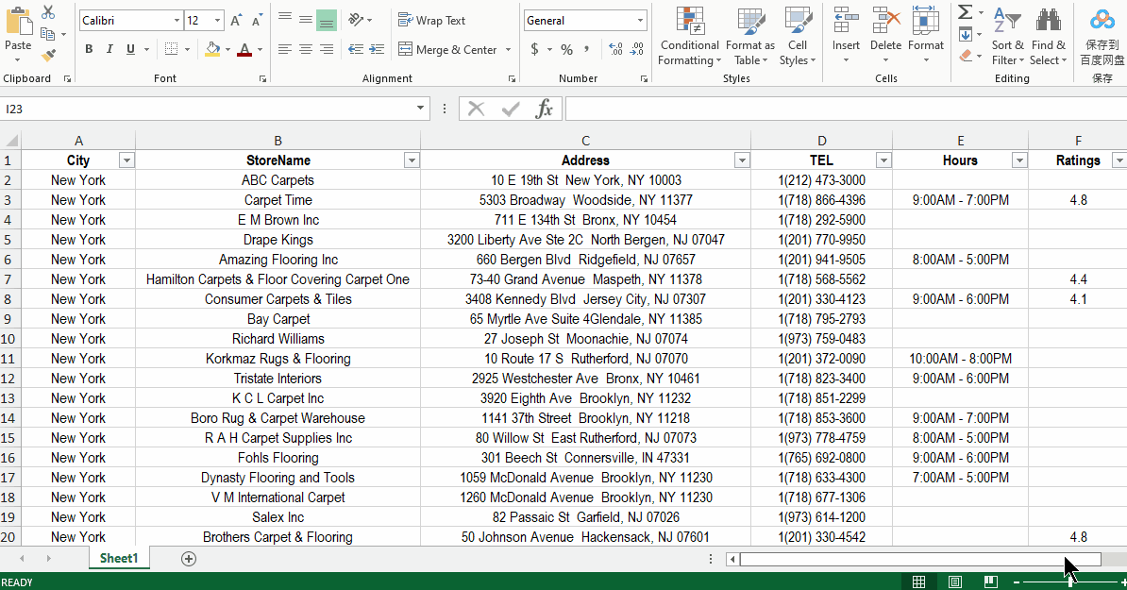1127x590 pixels.
Task: Select middle align icon
Action: (x=306, y=20)
